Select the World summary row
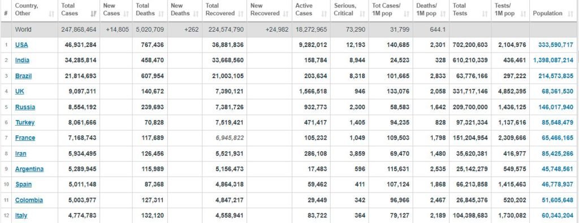This screenshot has height=223, width=579. pos(289,29)
